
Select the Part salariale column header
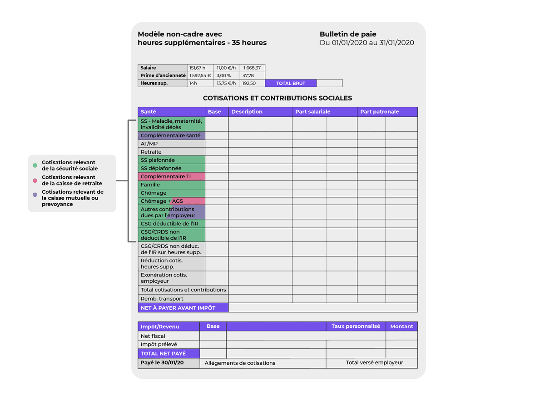325,112
